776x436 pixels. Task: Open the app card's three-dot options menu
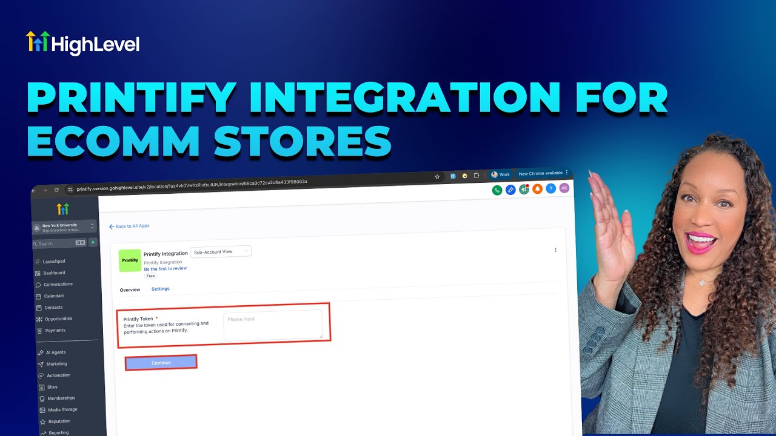555,250
